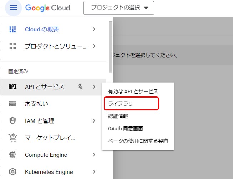Screen dimensions: 233x179
Task: Open the プロジェクトの選択 dropdown
Action: click(119, 8)
